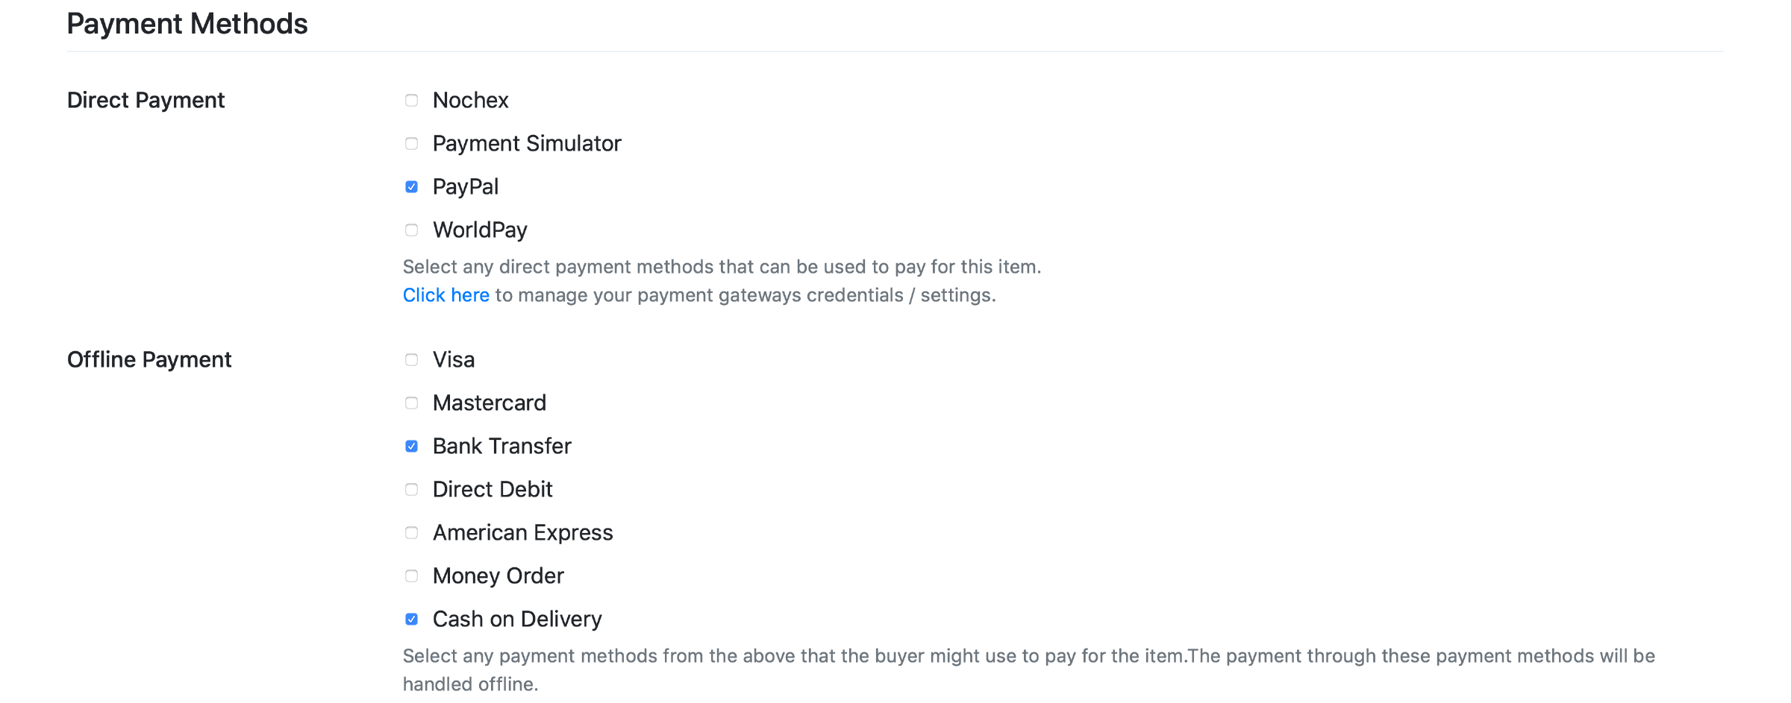Select the Mastercard checkbox
The height and width of the screenshot is (703, 1791).
pos(411,403)
